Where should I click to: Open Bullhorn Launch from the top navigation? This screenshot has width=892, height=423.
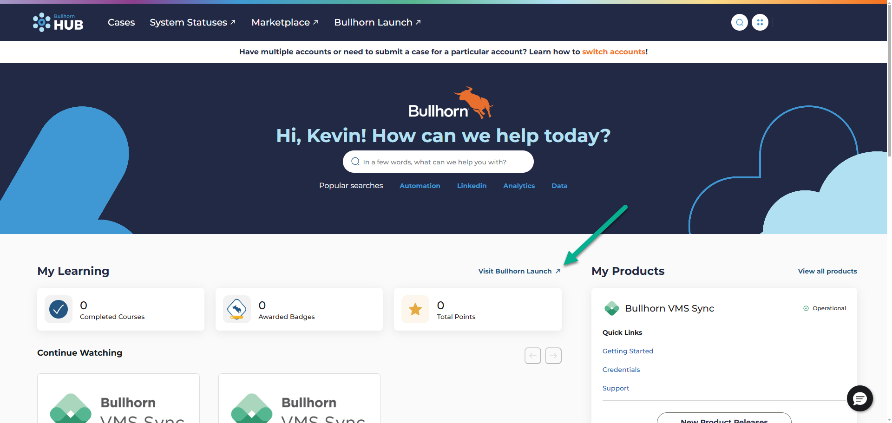pos(377,22)
